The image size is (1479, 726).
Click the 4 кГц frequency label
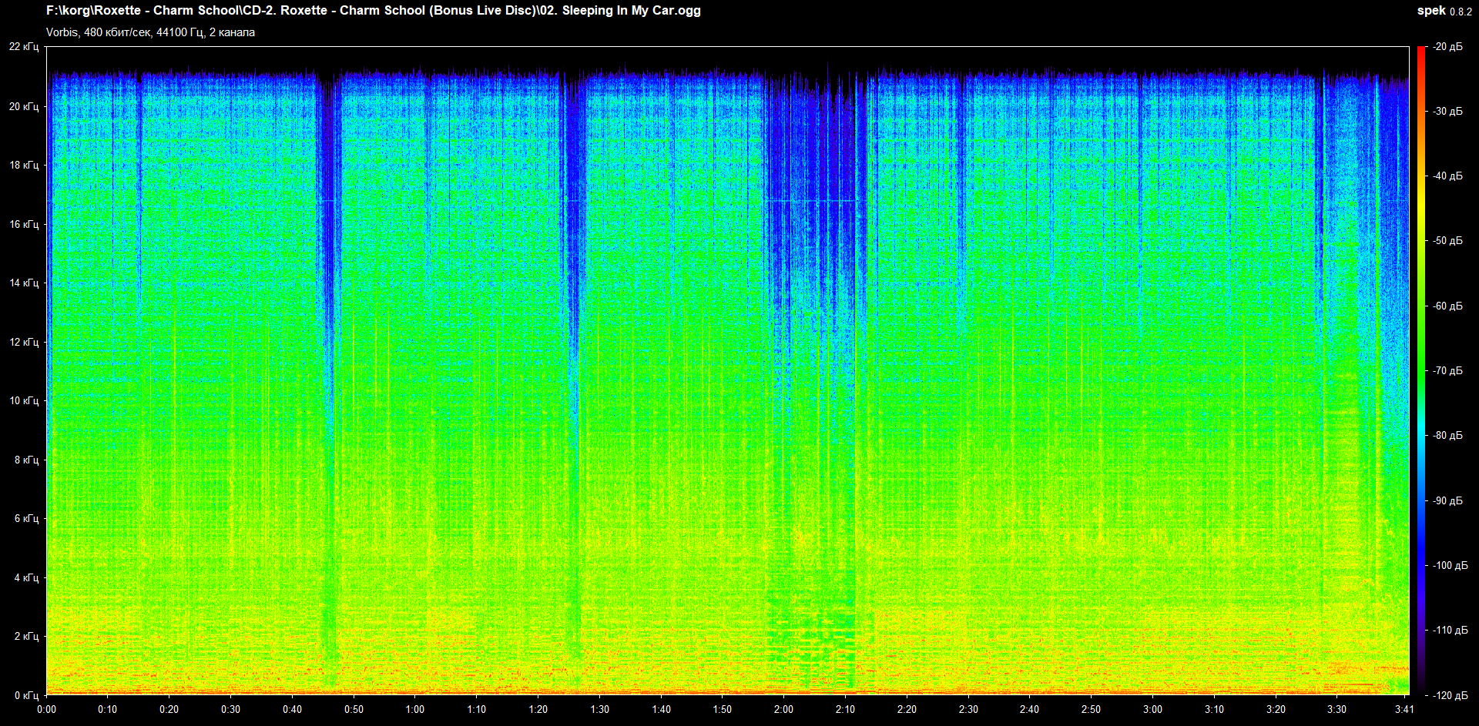tap(26, 577)
